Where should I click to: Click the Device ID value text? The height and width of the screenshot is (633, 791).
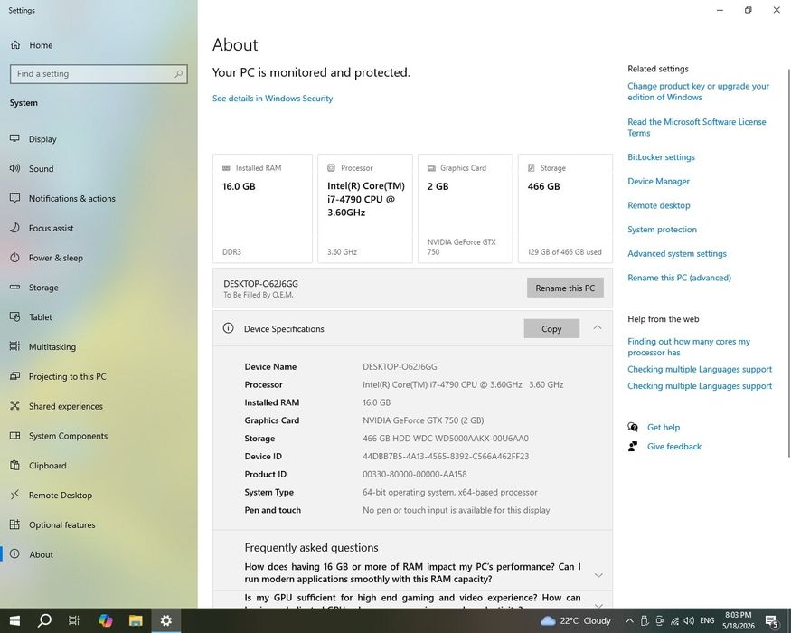coord(446,457)
